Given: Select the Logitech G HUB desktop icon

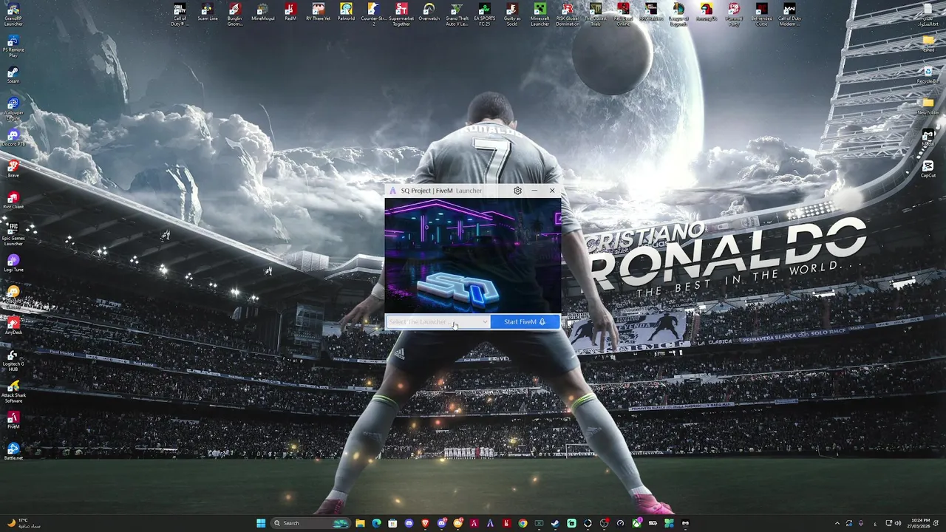Looking at the screenshot, I should click(x=13, y=360).
